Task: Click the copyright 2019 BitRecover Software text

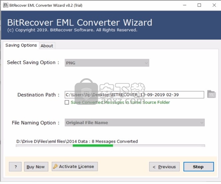Action: [x=72, y=30]
